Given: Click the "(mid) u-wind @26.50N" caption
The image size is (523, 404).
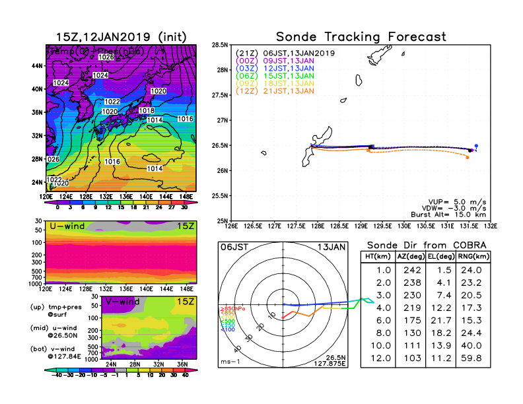Looking at the screenshot, I should (55, 331).
